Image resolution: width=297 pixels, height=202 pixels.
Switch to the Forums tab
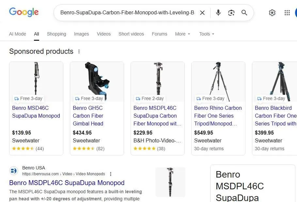(x=159, y=34)
